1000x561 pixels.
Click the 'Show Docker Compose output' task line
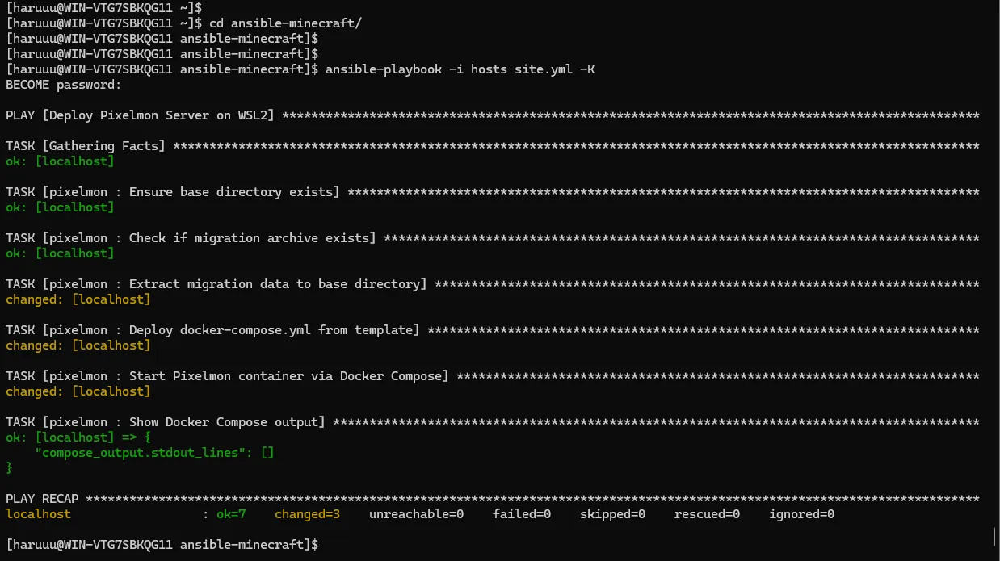coord(166,422)
